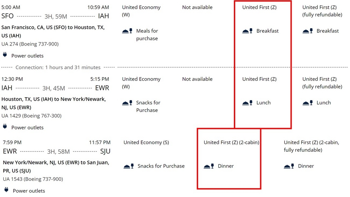This screenshot has height=197, width=350.
Task: Click the San Francisco to Houston route text
Action: click(x=53, y=32)
